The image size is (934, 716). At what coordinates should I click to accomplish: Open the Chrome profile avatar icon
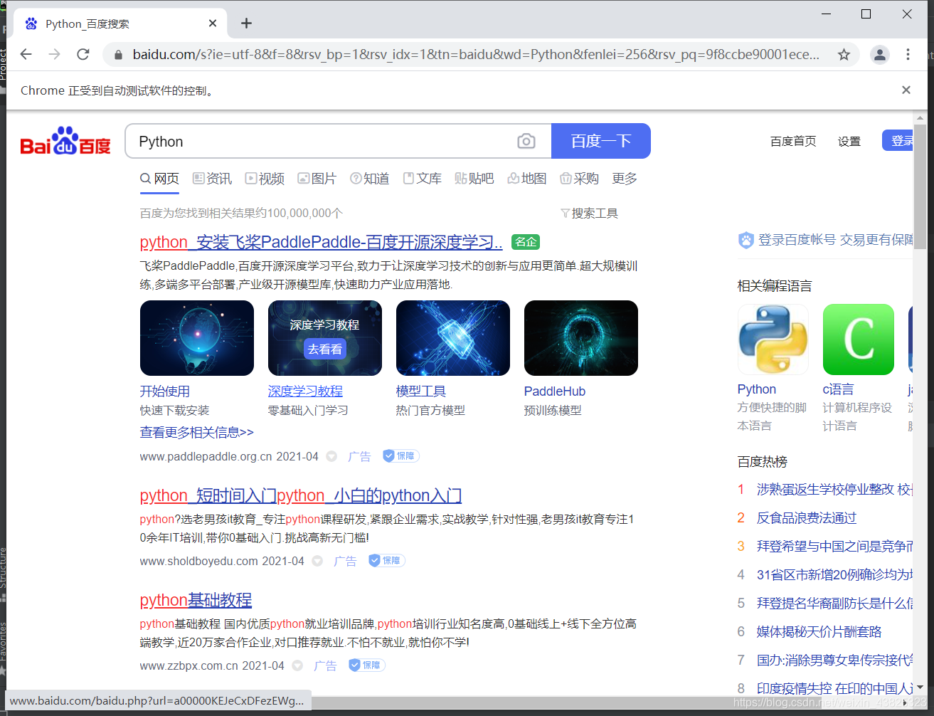[x=880, y=55]
